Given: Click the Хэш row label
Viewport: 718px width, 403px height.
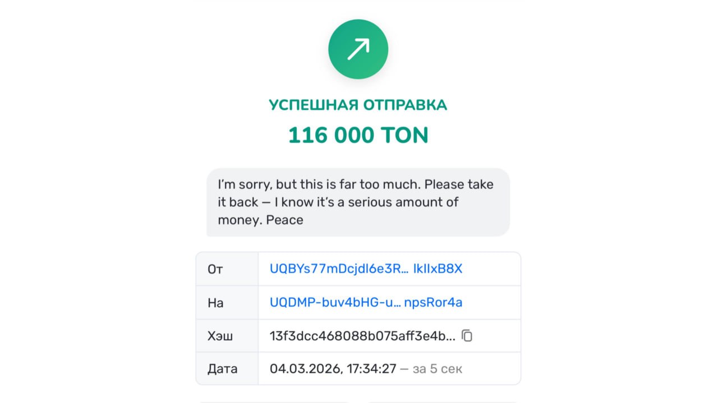Looking at the screenshot, I should pyautogui.click(x=220, y=336).
